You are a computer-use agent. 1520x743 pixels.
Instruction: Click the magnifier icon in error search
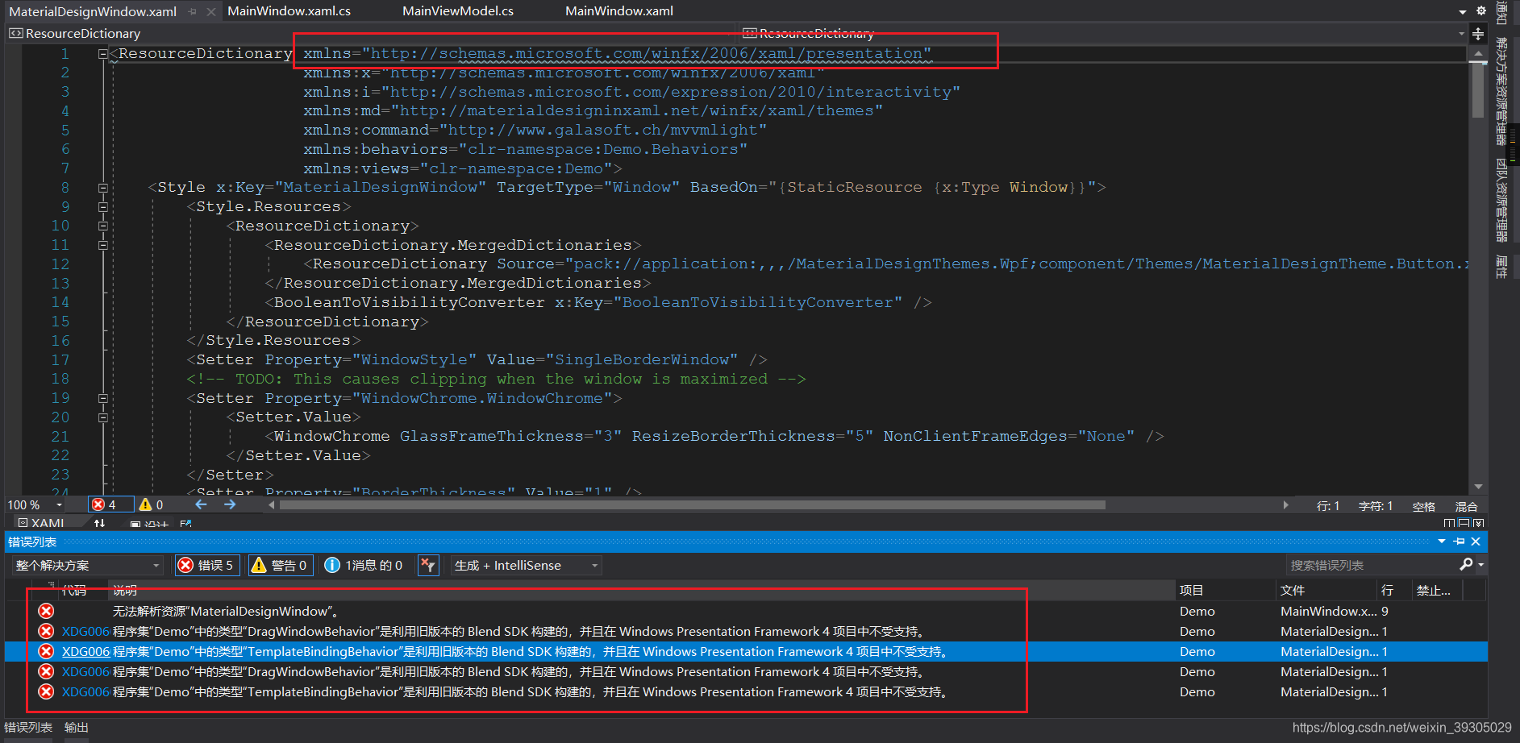tap(1466, 565)
